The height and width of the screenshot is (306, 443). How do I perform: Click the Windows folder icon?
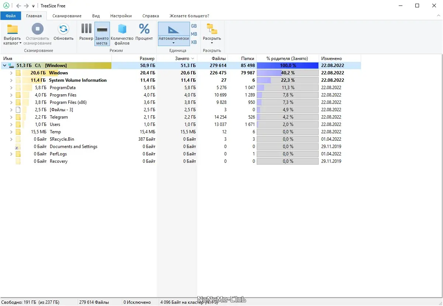point(18,73)
